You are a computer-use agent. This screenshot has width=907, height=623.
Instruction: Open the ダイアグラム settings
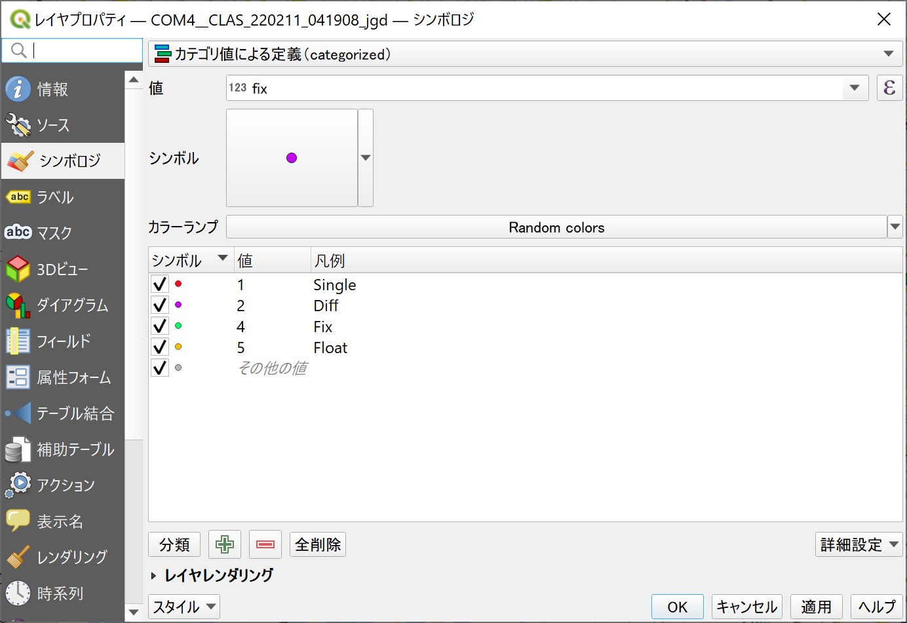pyautogui.click(x=62, y=305)
